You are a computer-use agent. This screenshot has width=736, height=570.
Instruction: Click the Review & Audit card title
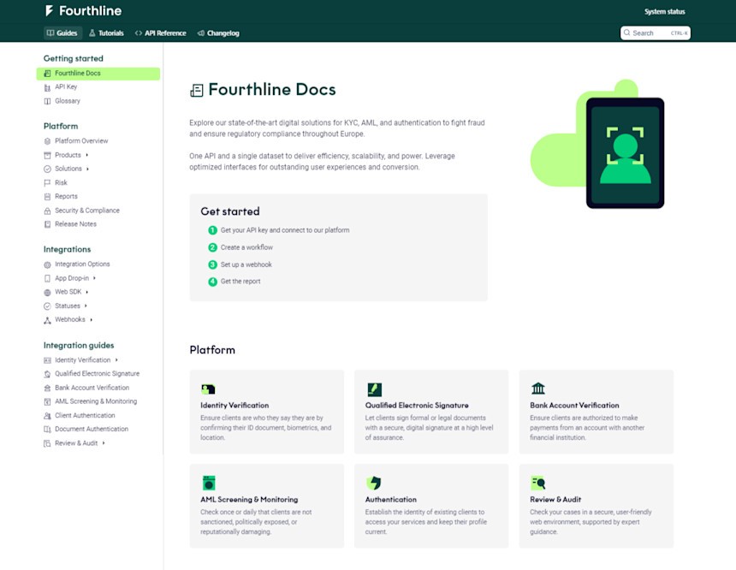[x=555, y=500]
